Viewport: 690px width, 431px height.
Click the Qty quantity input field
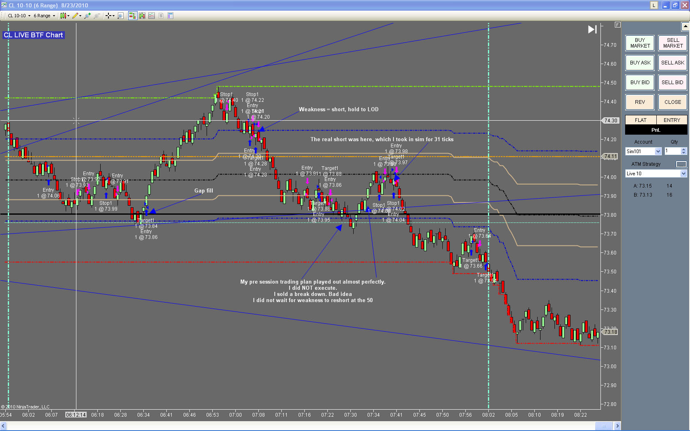click(x=672, y=151)
